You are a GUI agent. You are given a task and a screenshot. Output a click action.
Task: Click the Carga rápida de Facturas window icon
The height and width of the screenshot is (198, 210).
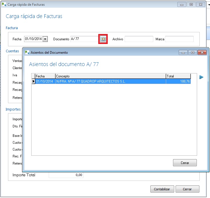tap(4, 5)
